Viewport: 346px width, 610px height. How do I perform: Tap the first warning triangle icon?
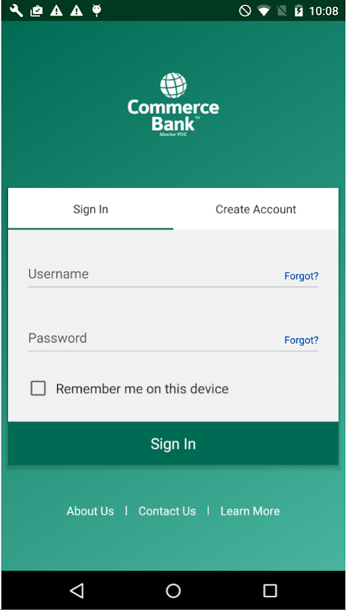tap(56, 11)
